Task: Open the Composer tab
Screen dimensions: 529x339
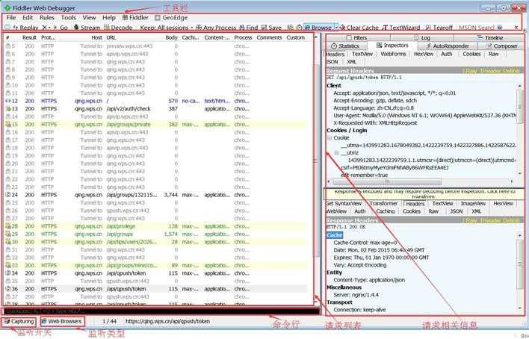Action: pyautogui.click(x=501, y=46)
